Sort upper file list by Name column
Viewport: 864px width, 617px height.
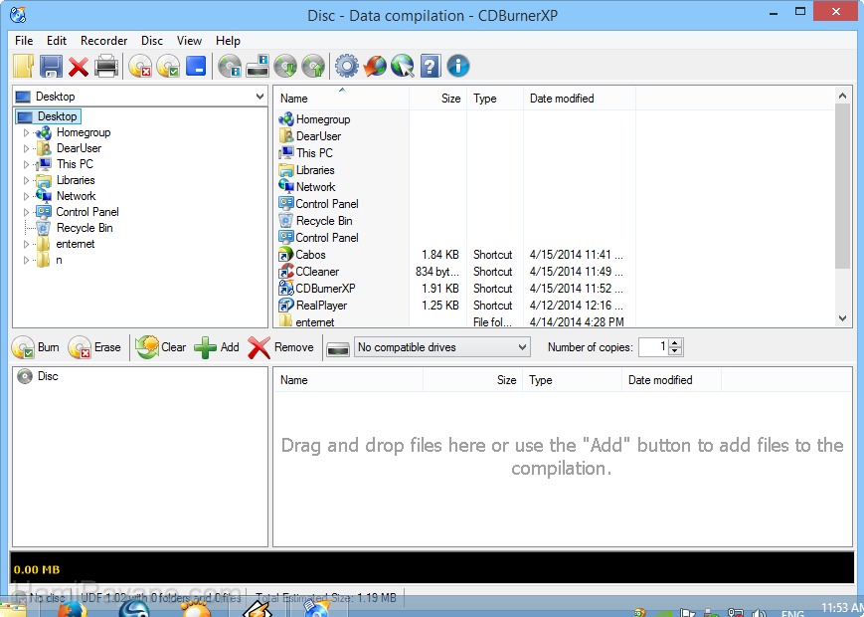[x=342, y=99]
